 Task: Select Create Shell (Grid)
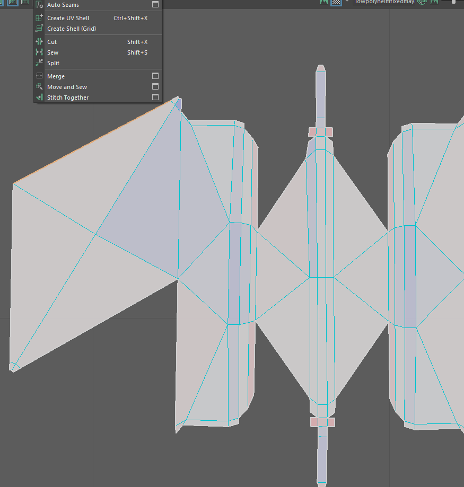[71, 29]
